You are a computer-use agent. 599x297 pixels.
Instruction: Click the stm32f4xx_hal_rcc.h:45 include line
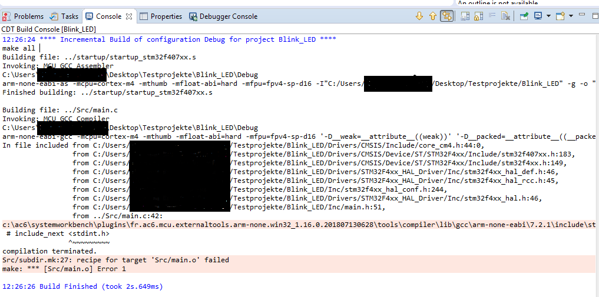(316, 181)
